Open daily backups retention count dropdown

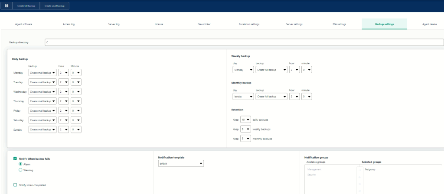point(245,120)
